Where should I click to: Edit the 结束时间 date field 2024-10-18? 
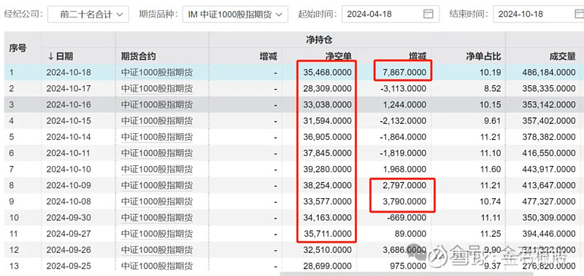(539, 14)
